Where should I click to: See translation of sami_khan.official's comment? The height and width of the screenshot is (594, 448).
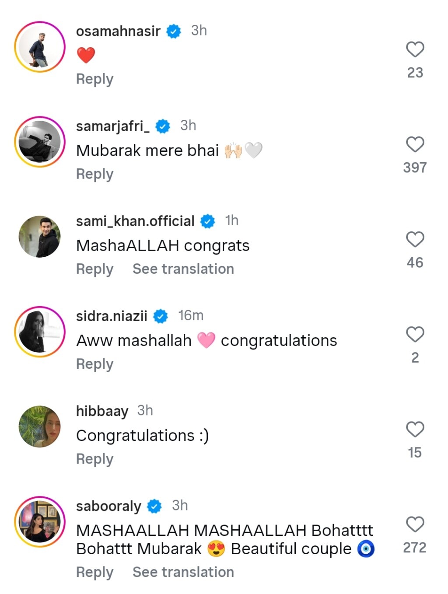click(x=183, y=269)
